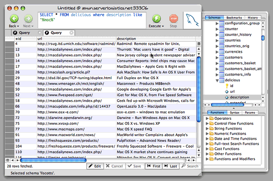Jump to Last row button
The height and width of the screenshot is (181, 273).
point(171,166)
